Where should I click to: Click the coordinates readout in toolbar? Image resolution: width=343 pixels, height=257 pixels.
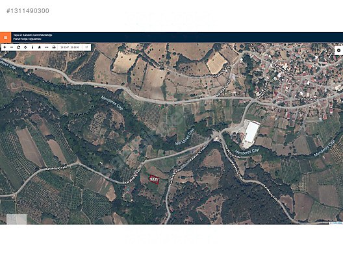click(70, 47)
